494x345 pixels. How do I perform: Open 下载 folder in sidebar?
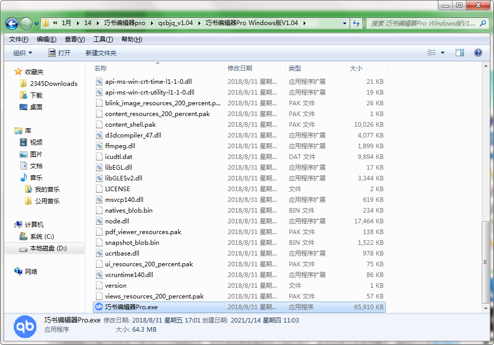coord(31,96)
